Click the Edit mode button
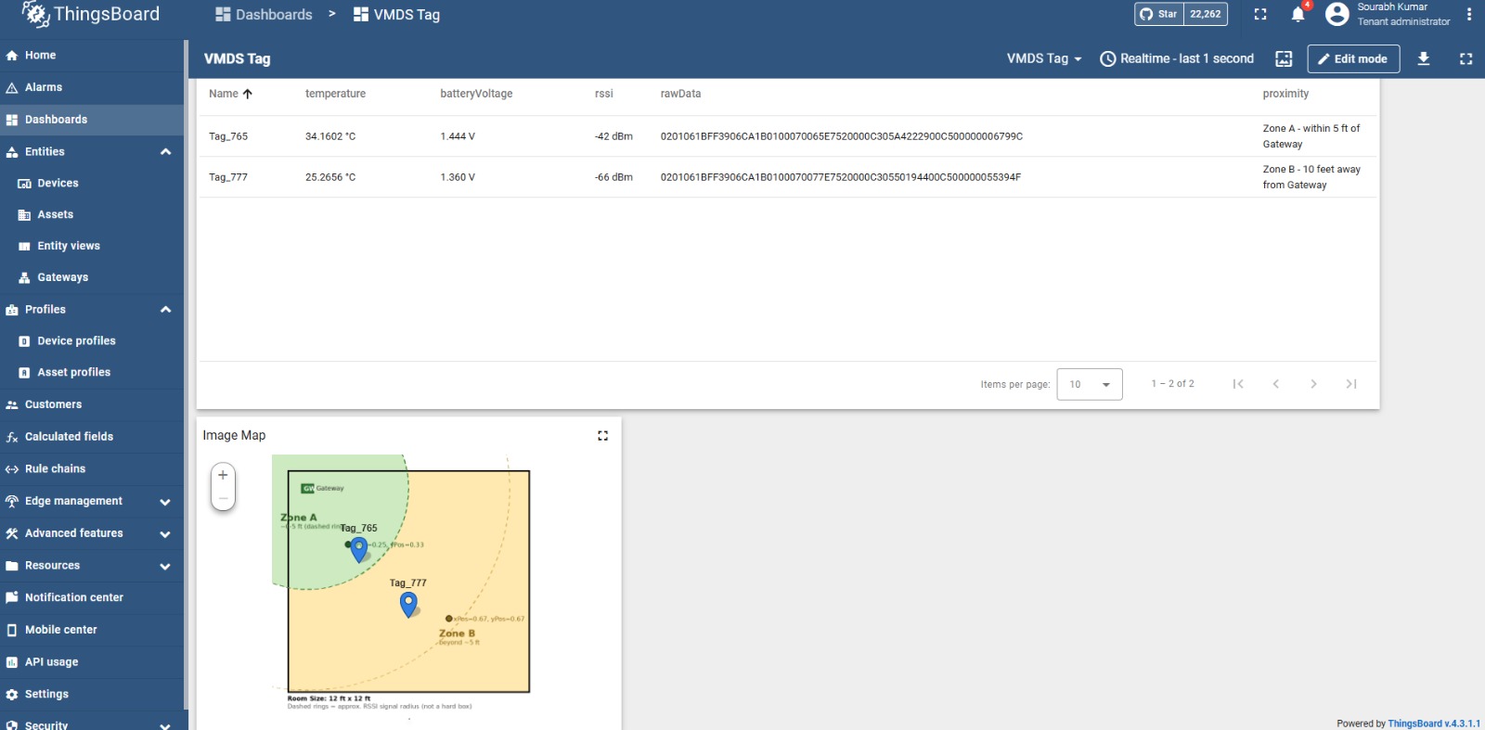The height and width of the screenshot is (730, 1485). [x=1353, y=58]
